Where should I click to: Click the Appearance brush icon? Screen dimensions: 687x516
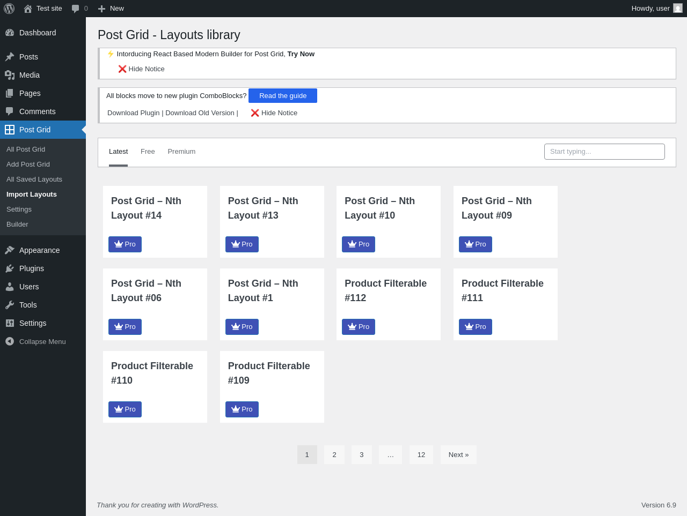pyautogui.click(x=10, y=250)
